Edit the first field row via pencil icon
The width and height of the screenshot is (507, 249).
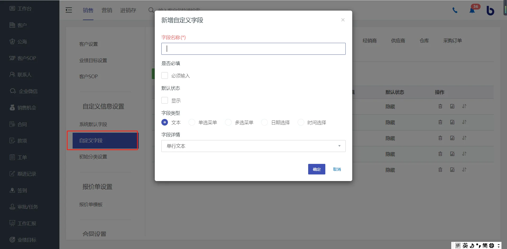pos(452,106)
